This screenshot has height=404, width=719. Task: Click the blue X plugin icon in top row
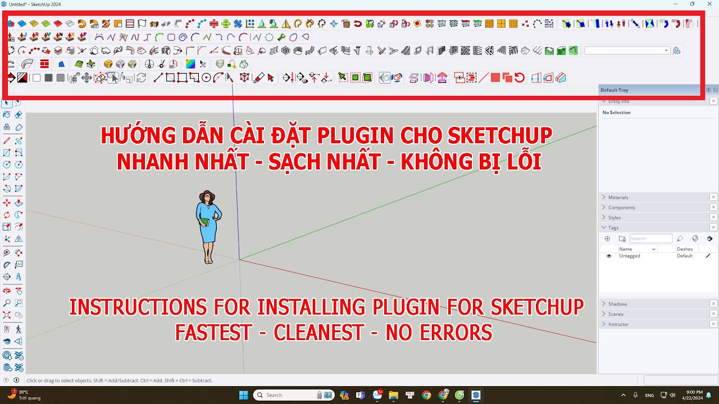tap(238, 24)
